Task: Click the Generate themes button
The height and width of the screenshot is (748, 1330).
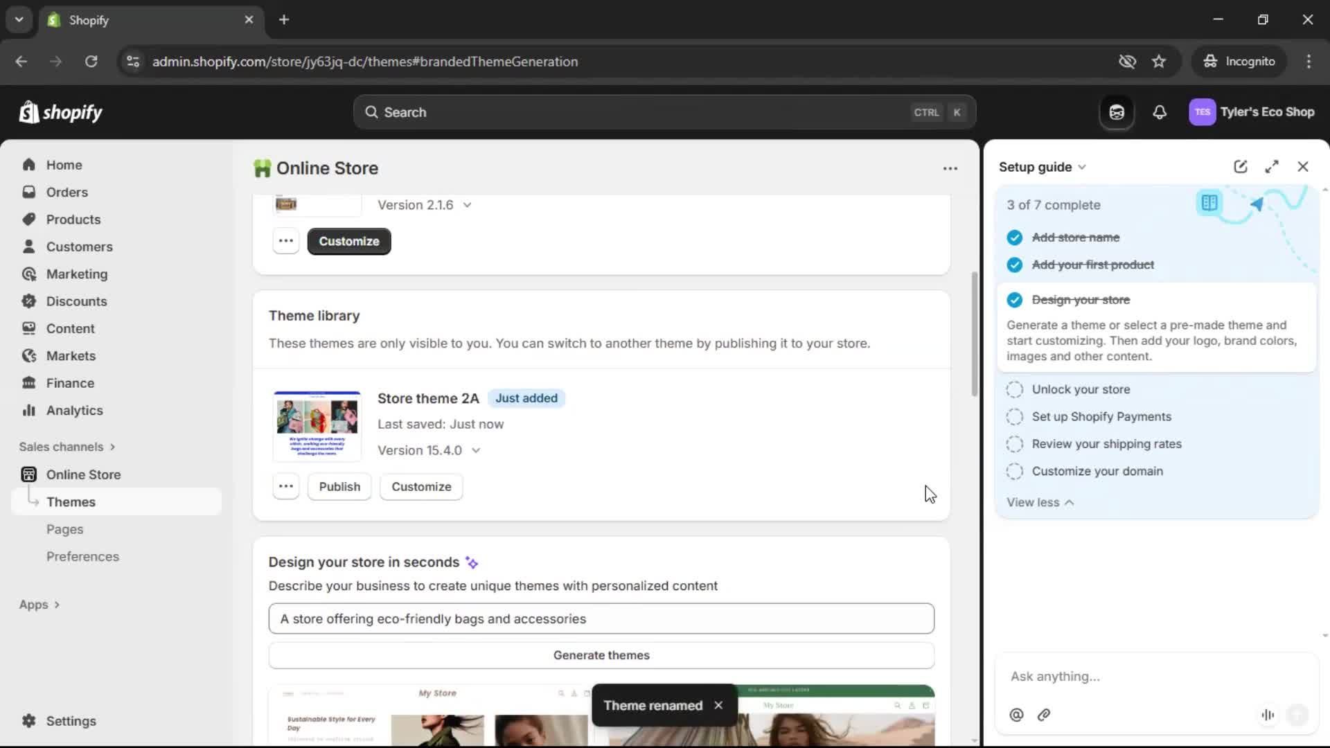Action: pos(601,655)
